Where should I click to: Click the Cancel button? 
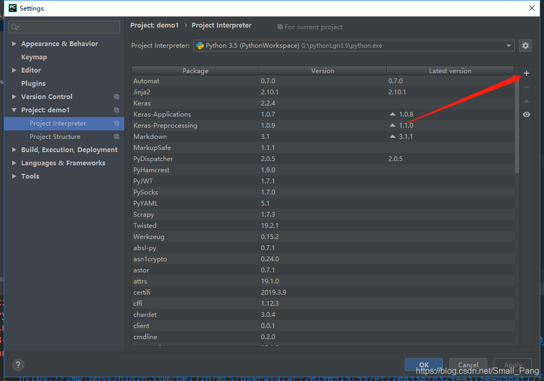coord(468,365)
